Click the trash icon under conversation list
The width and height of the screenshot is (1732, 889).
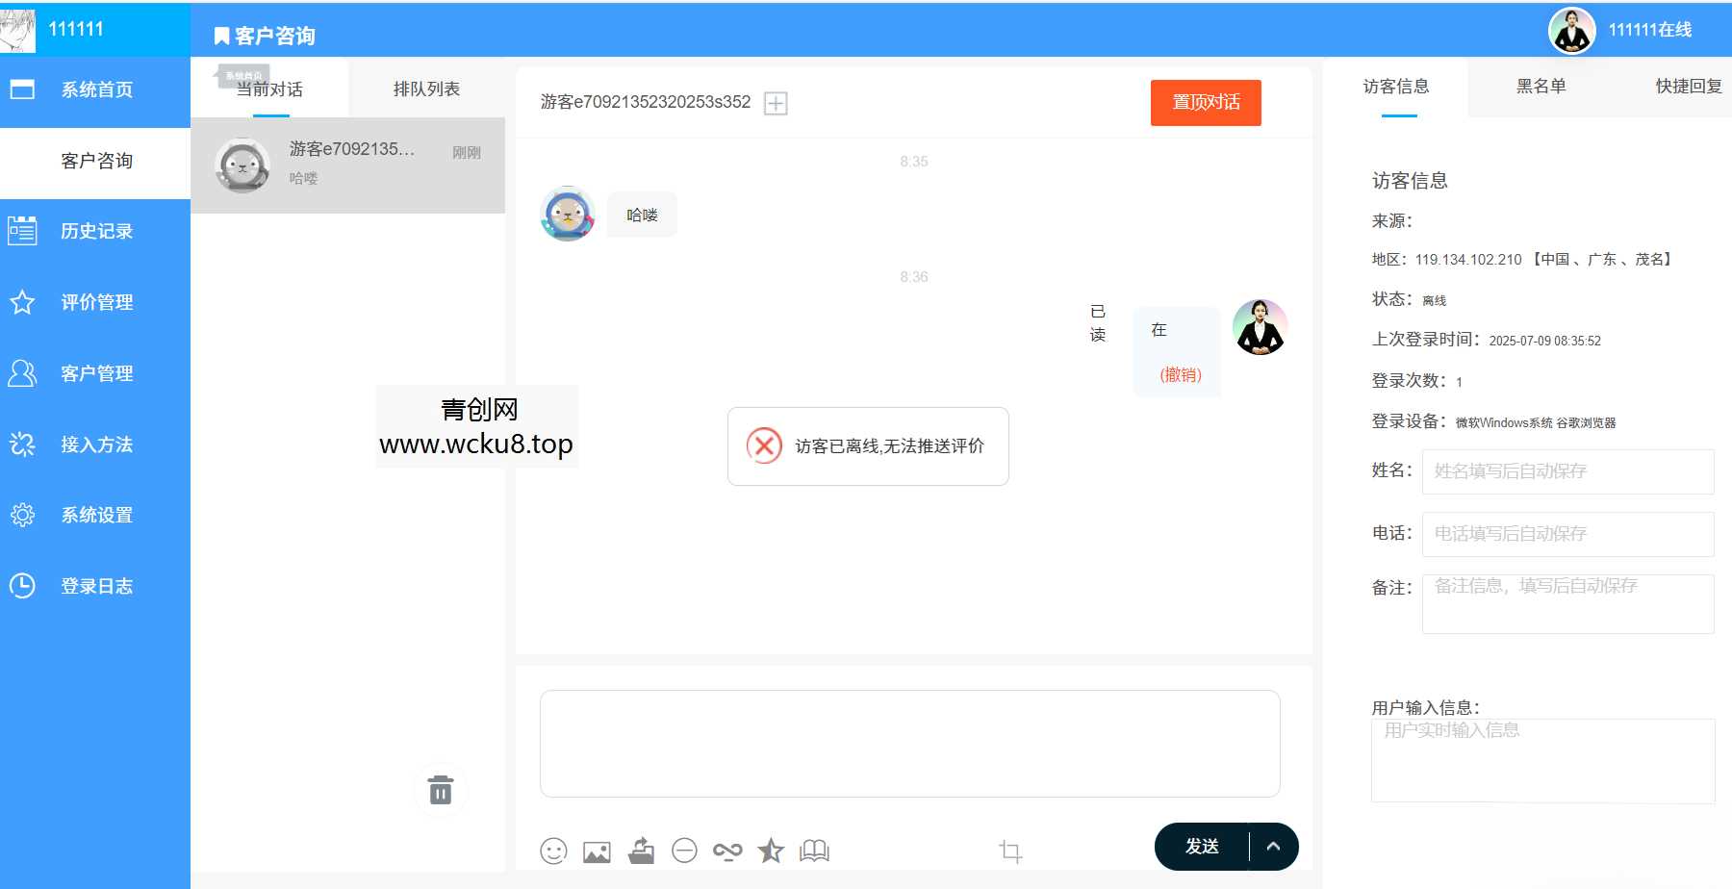440,790
